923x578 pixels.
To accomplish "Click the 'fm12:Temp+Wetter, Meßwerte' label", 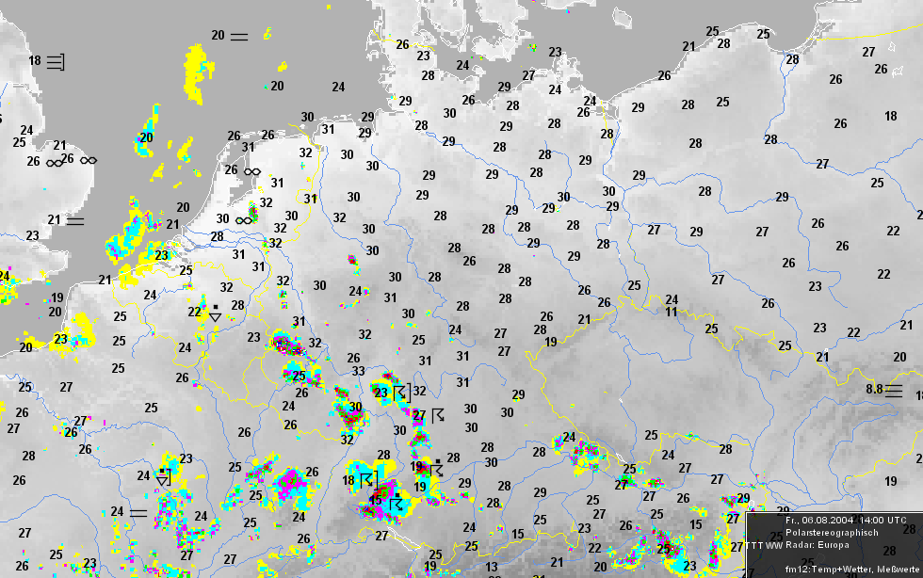I will pos(852,570).
